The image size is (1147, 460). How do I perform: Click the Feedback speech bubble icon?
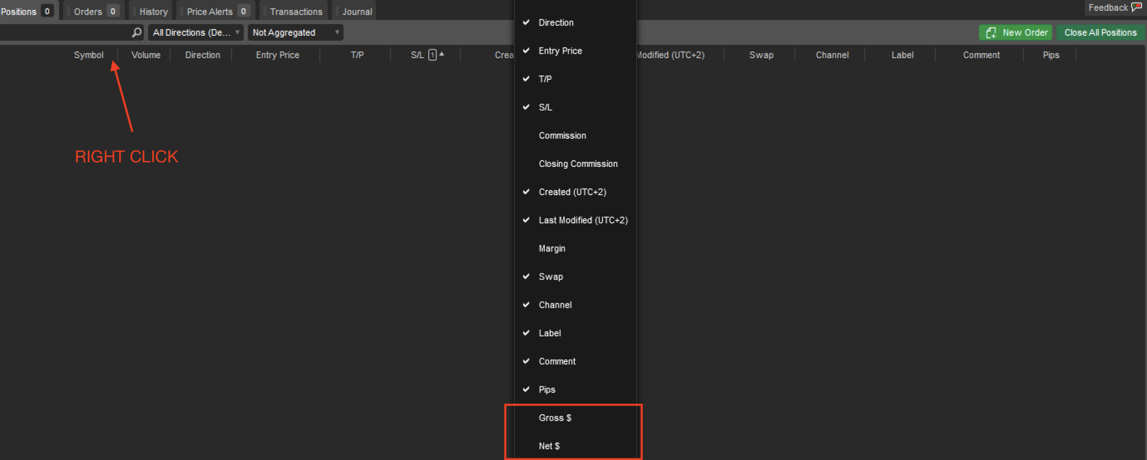click(x=1137, y=7)
